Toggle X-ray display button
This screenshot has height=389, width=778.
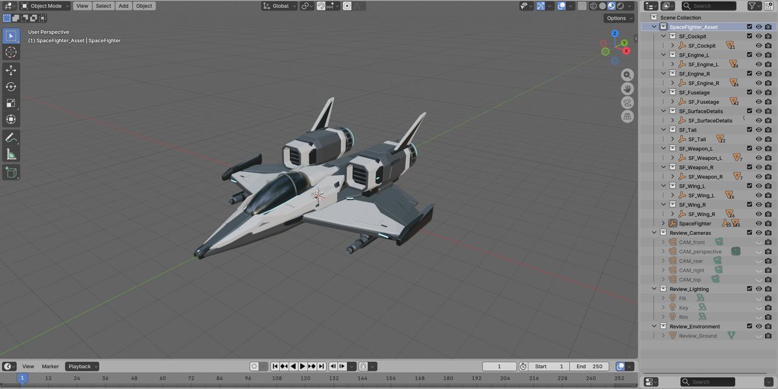pos(582,6)
